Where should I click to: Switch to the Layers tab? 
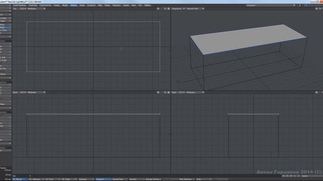click(126, 6)
